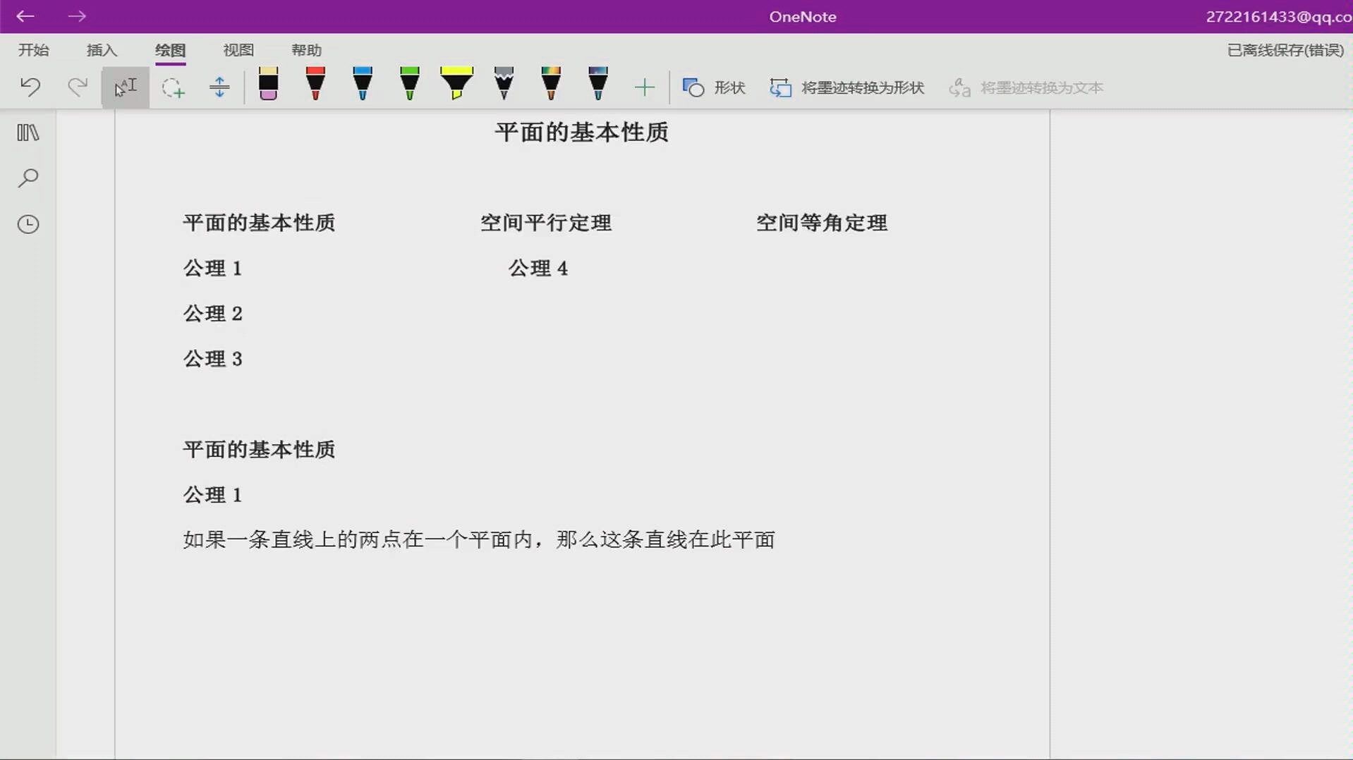Select the object or type text tool
The height and width of the screenshot is (760, 1353).
coord(125,87)
